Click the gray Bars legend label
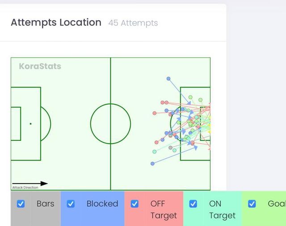286x226 pixels. click(x=45, y=204)
